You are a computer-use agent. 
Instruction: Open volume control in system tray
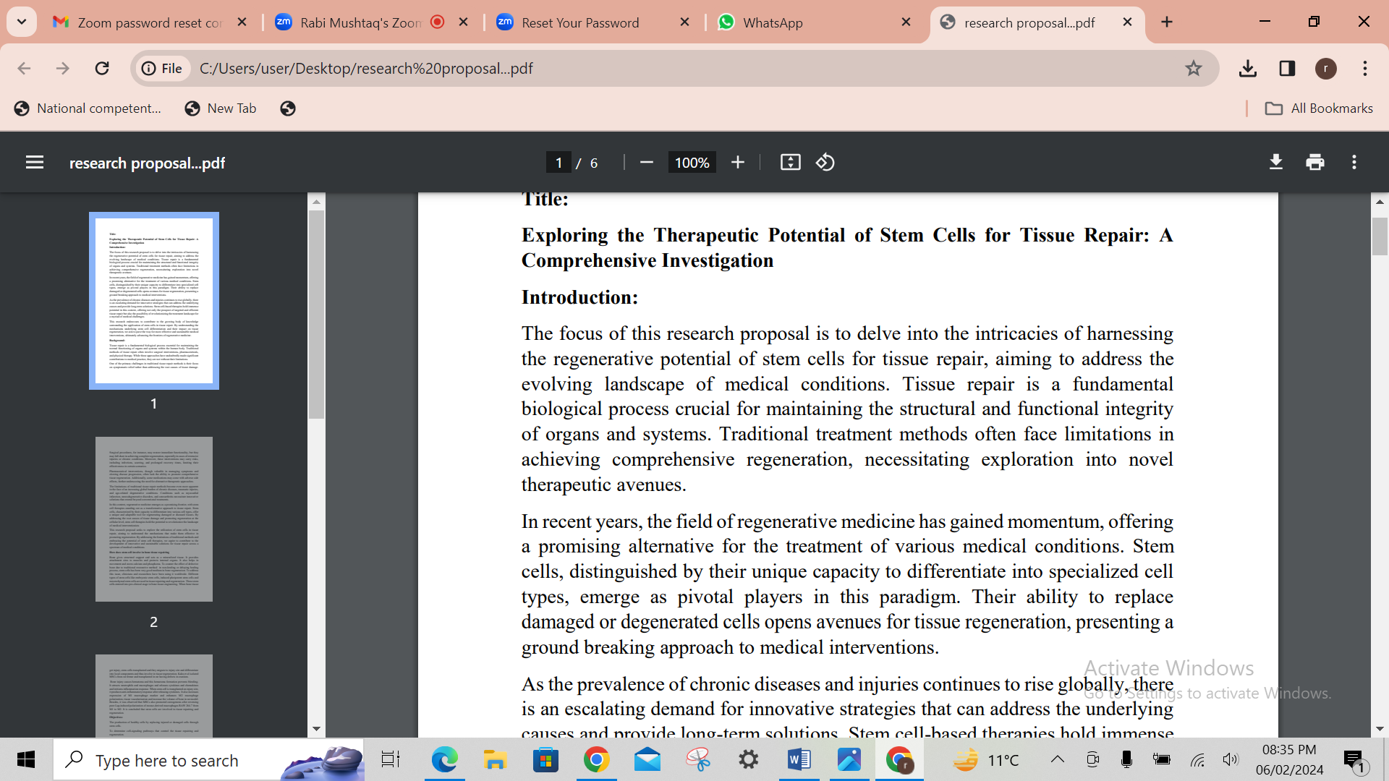(x=1231, y=759)
